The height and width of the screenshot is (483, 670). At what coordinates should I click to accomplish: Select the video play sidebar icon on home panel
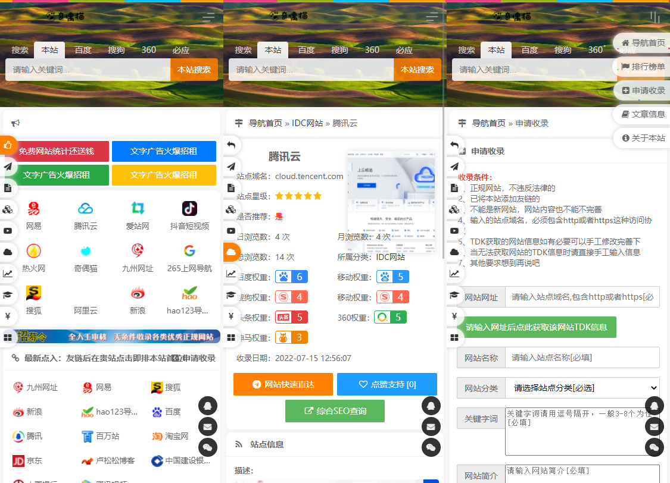coord(8,231)
